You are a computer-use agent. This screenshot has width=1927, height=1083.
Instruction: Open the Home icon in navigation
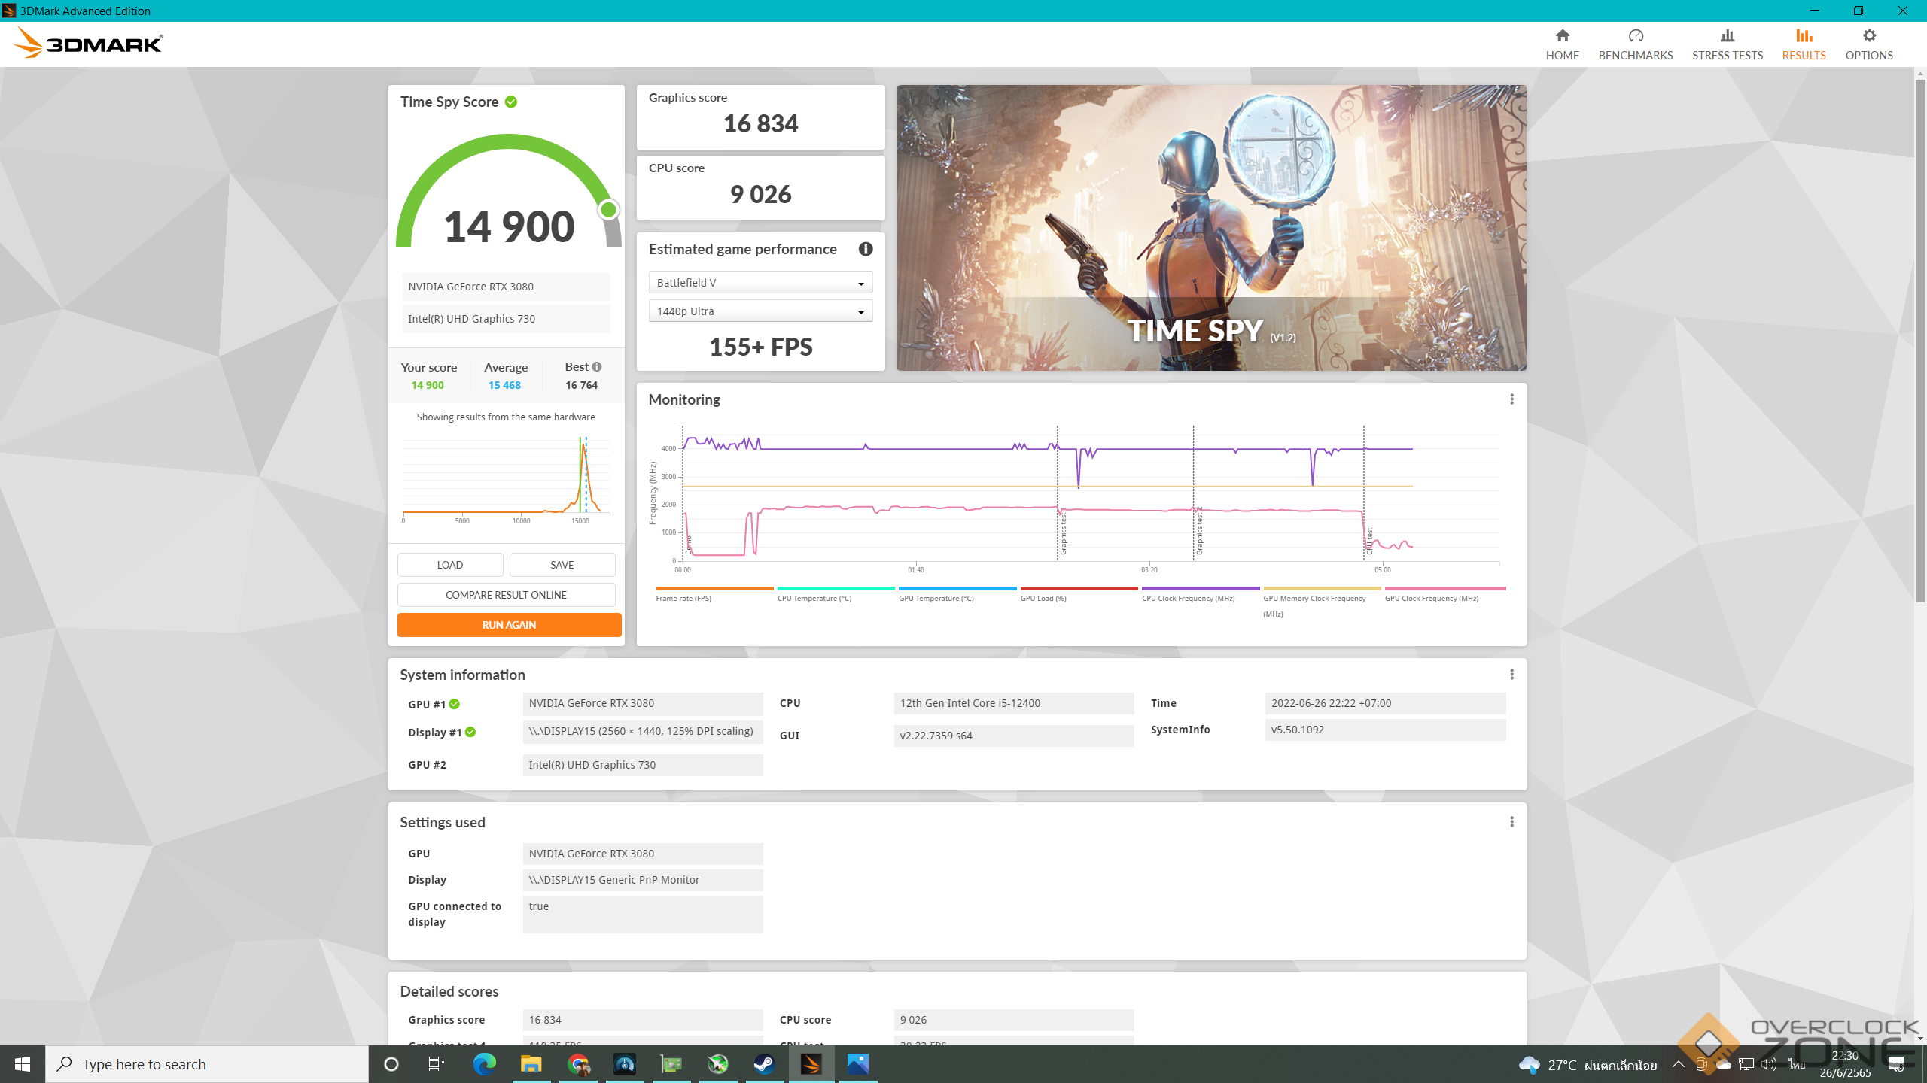pyautogui.click(x=1562, y=36)
